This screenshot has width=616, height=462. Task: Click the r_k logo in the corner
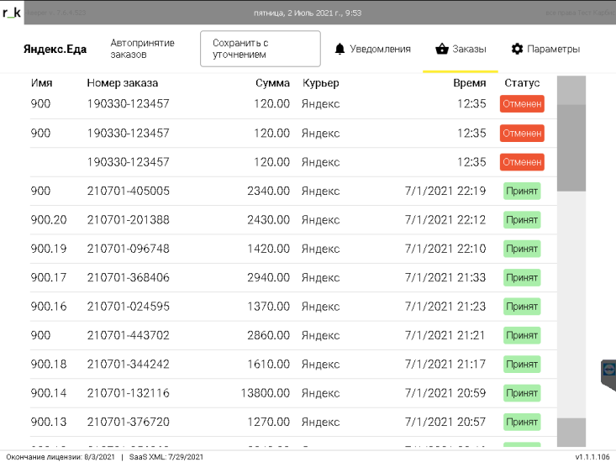(12, 13)
